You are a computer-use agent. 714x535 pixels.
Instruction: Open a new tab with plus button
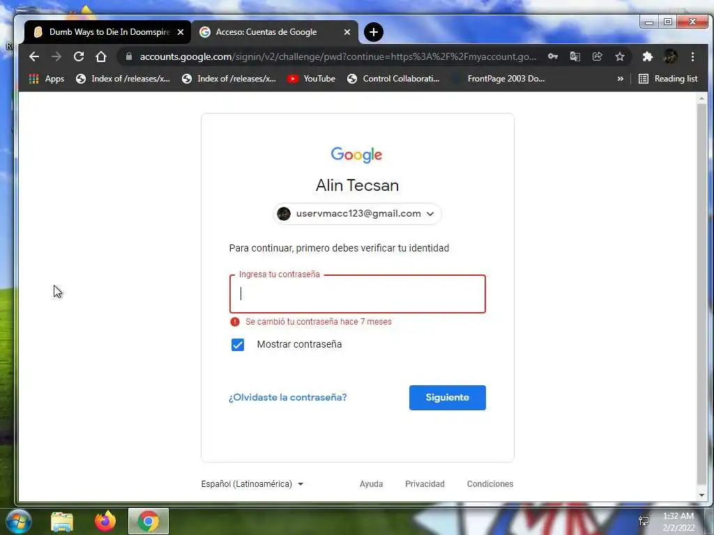click(374, 32)
